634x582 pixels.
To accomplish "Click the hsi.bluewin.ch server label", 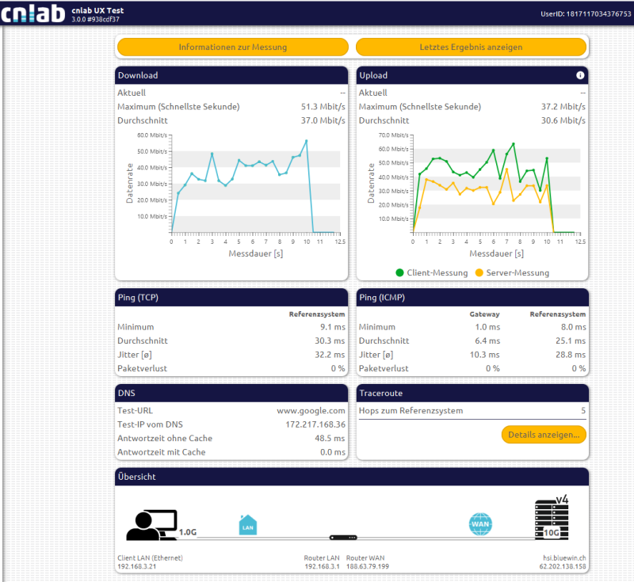I will tap(566, 557).
